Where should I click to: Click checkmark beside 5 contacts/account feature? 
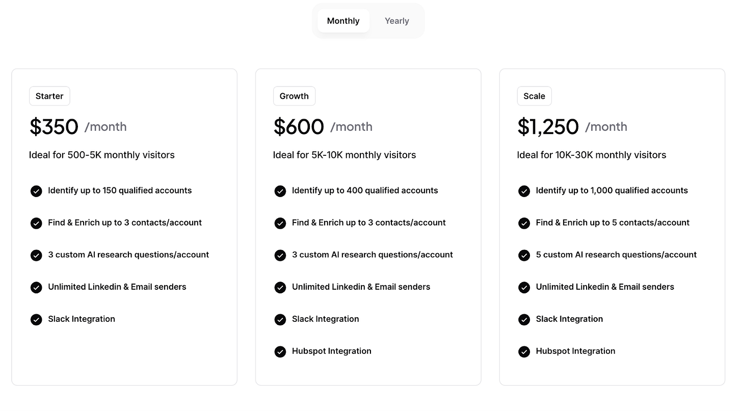(524, 223)
